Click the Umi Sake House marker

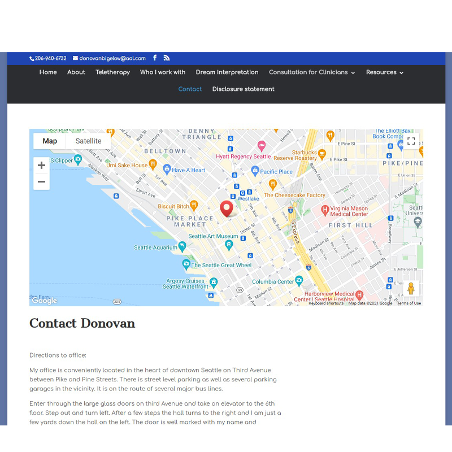[153, 164]
